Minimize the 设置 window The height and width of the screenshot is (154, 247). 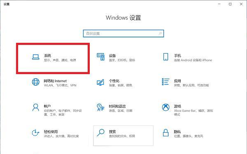pos(219,4)
